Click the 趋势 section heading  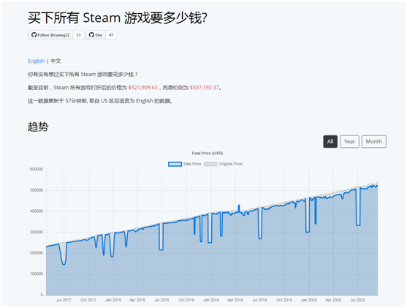coord(38,127)
